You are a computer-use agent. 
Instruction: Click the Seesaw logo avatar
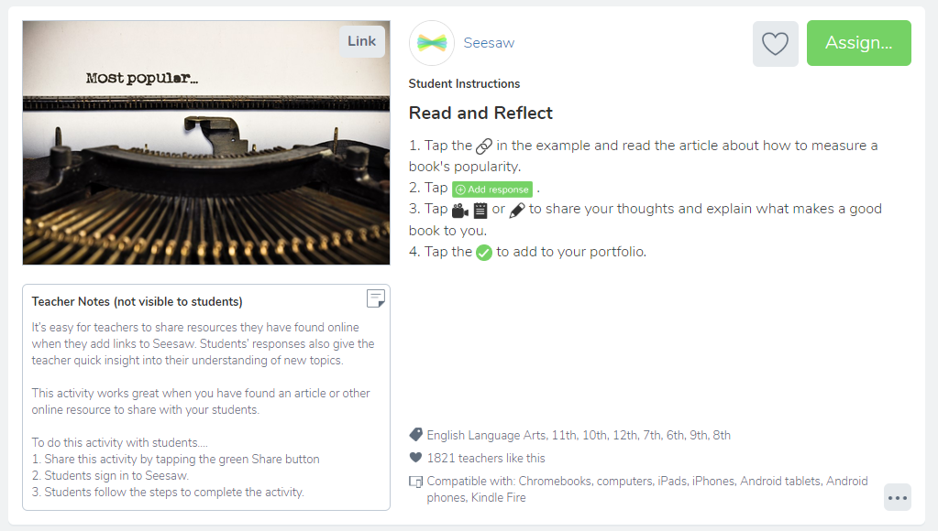click(432, 43)
